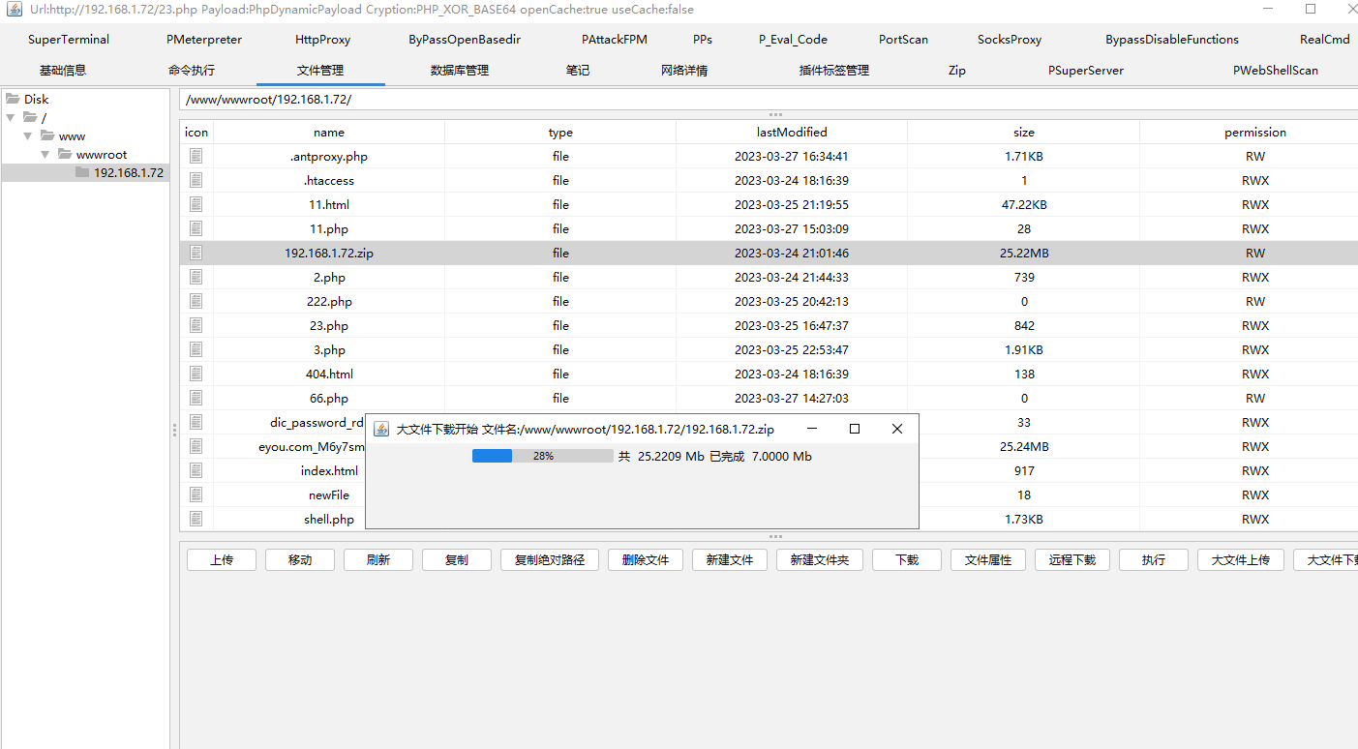Select the 23.php file name
This screenshot has width=1358, height=749.
(x=329, y=326)
